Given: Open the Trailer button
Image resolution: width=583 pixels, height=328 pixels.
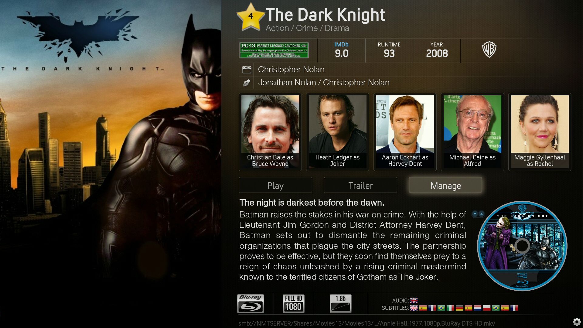Looking at the screenshot, I should click(x=360, y=185).
